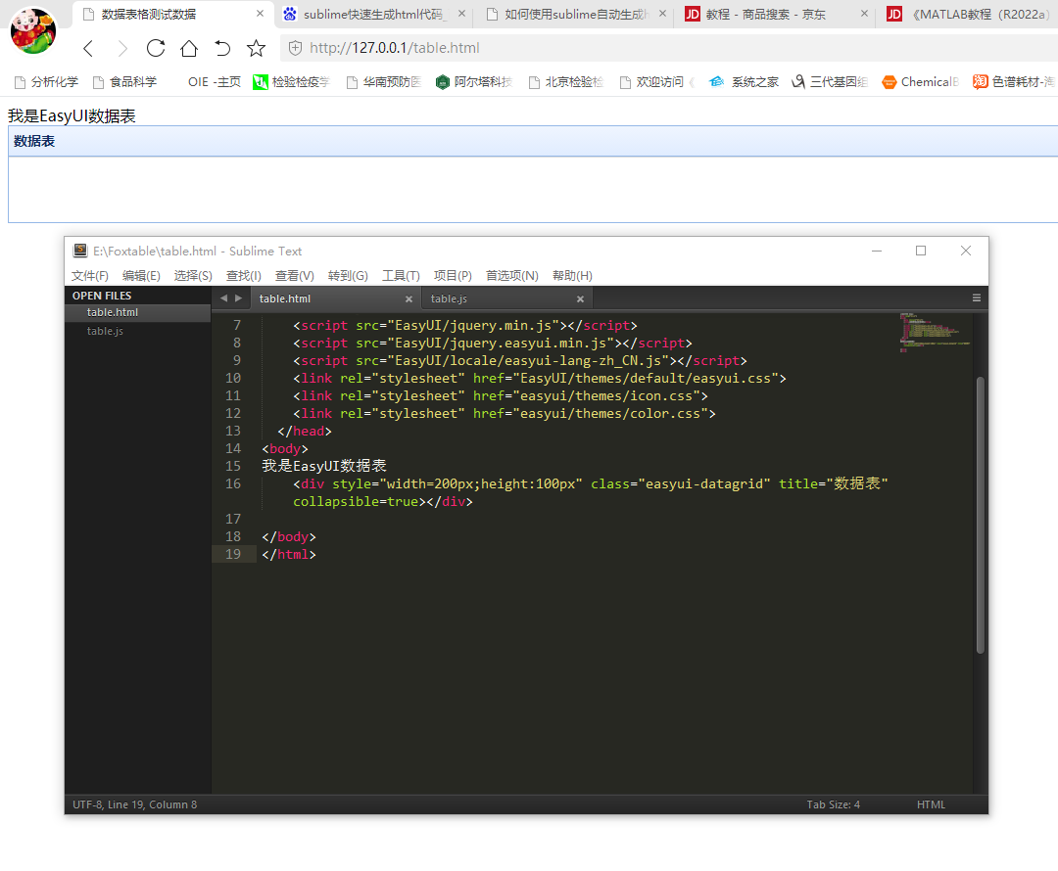Go forward in the browser
The image size is (1058, 871).
[122, 48]
